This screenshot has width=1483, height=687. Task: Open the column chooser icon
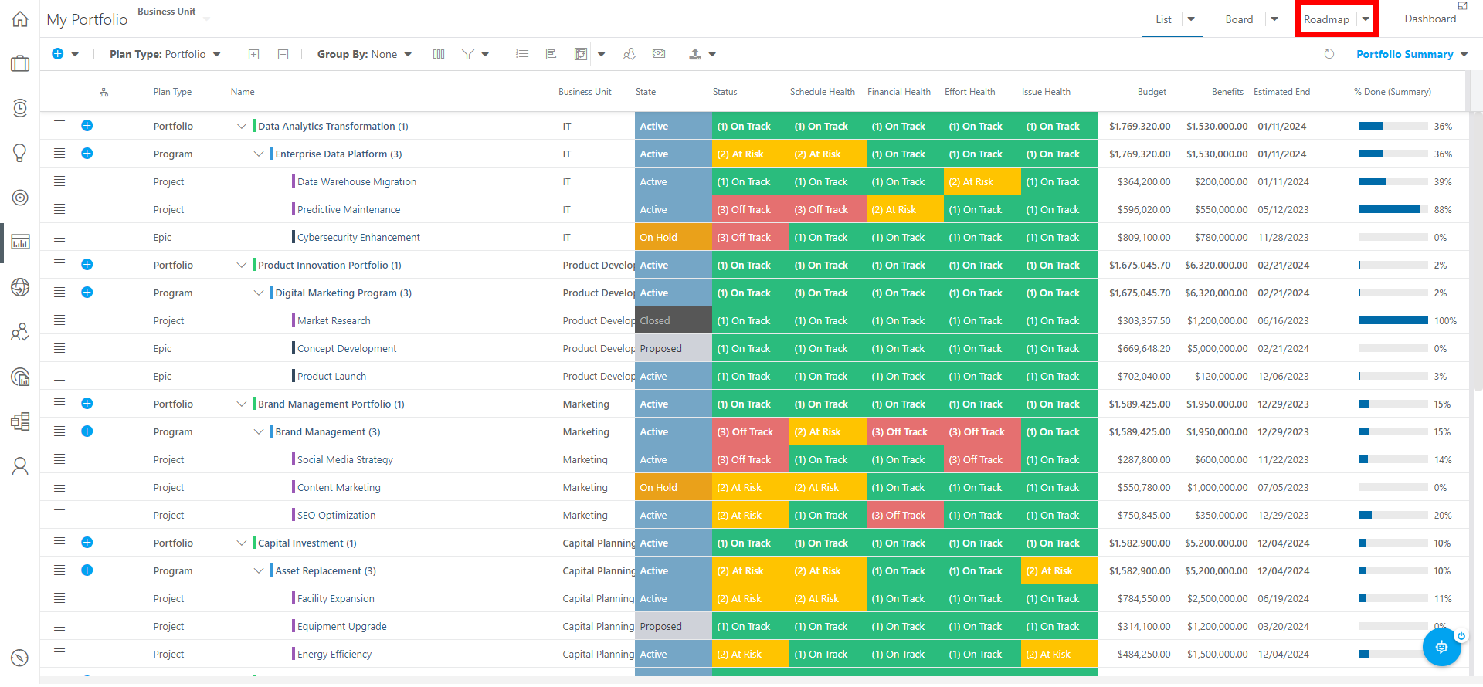coord(439,54)
